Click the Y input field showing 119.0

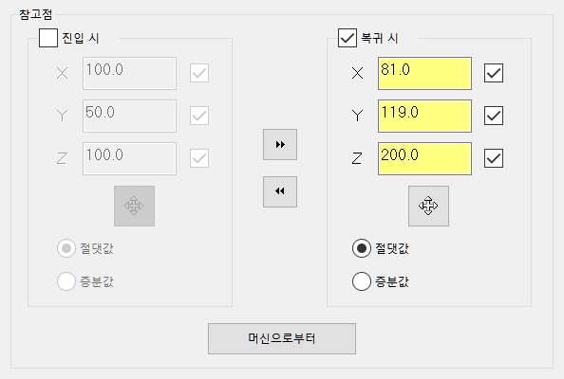(424, 116)
